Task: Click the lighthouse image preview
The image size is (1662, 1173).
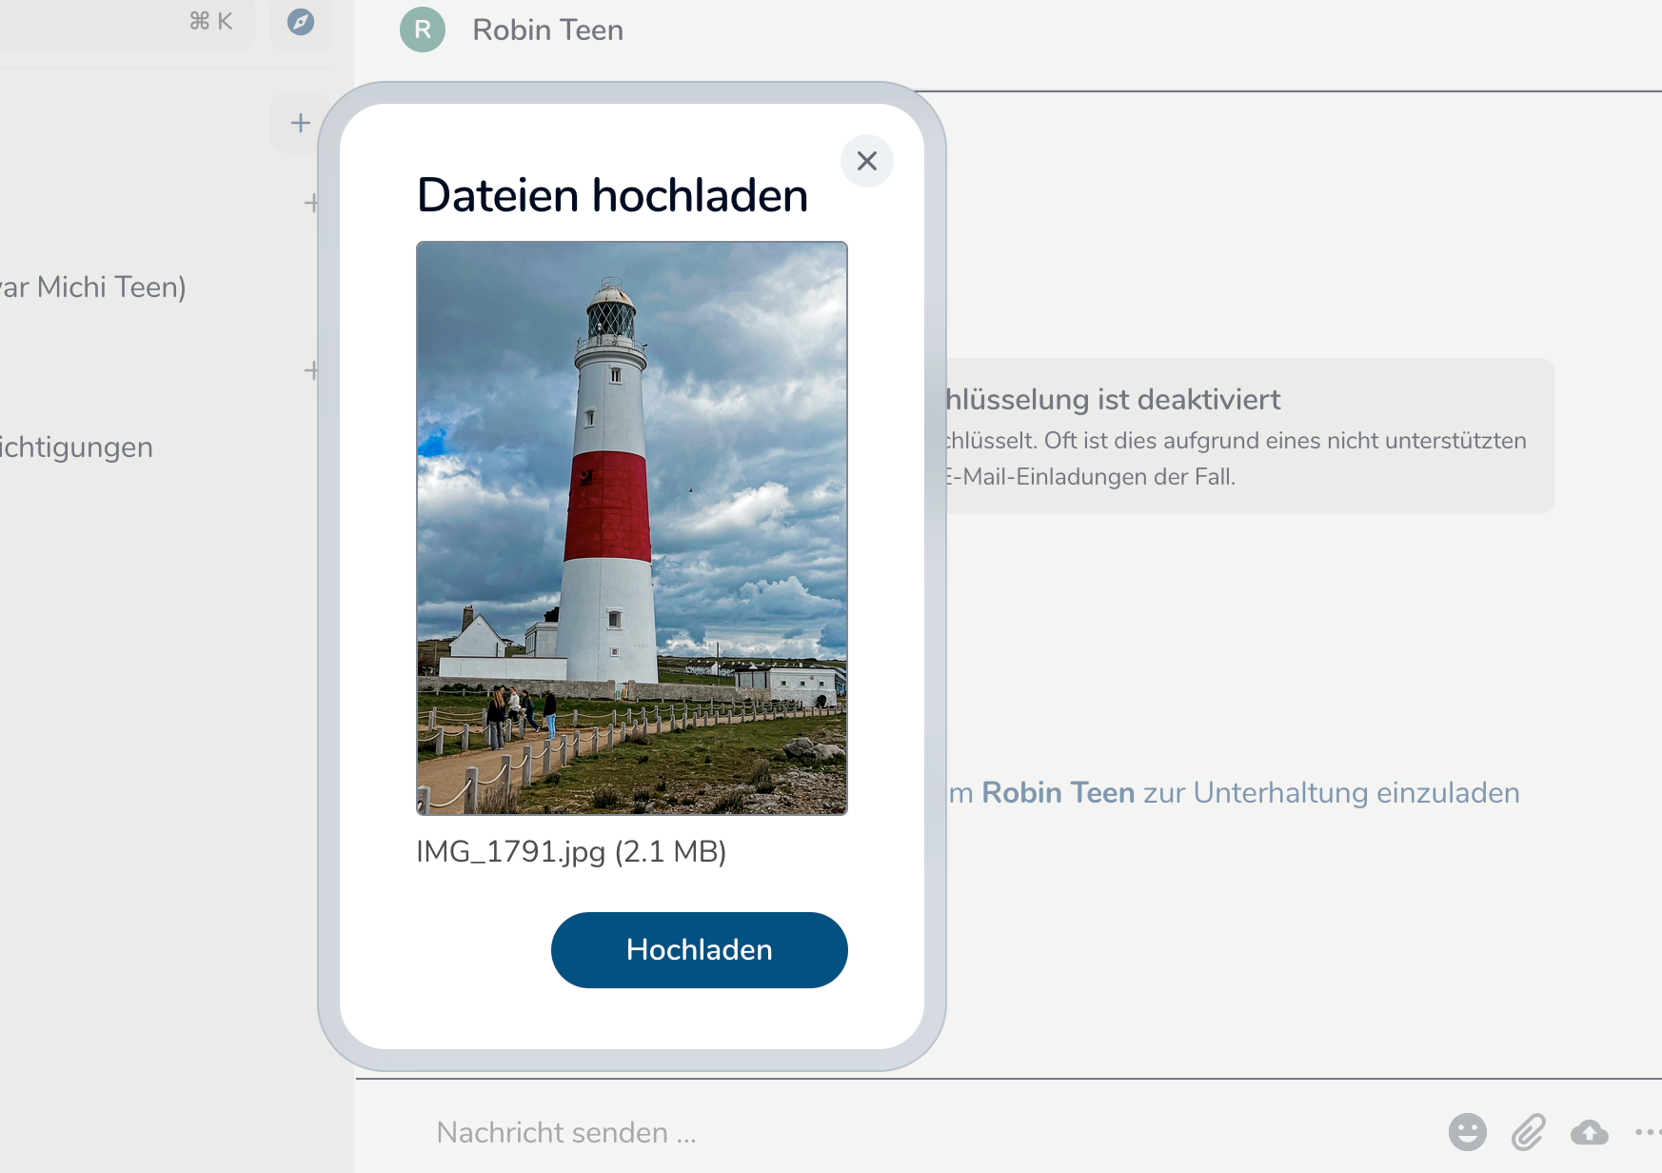Action: 631,528
